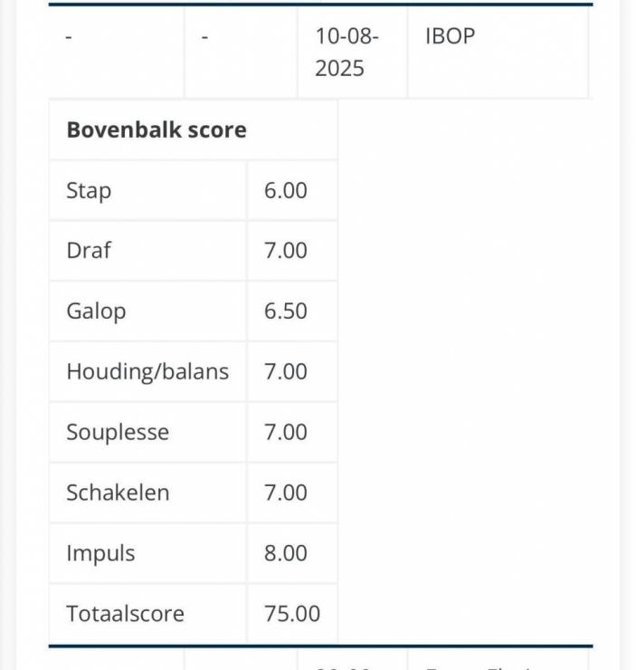Click the Bovenbalk score header

tap(157, 129)
